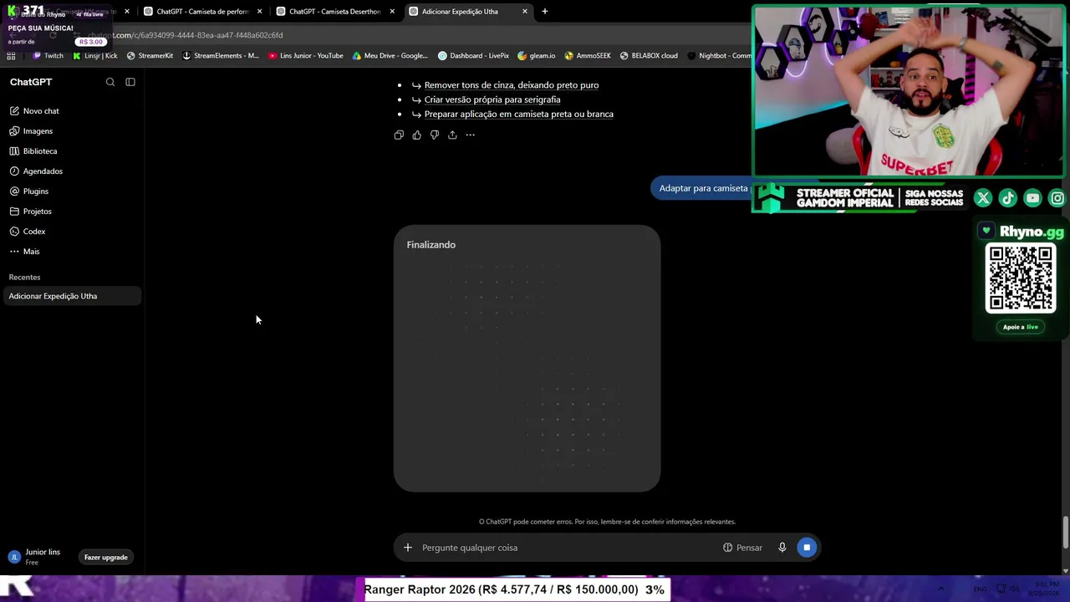
Task: Open the Linsjr | Kick bookmark
Action: [95, 56]
